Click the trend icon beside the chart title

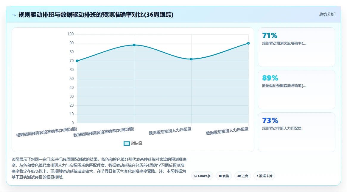pyautogui.click(x=14, y=15)
